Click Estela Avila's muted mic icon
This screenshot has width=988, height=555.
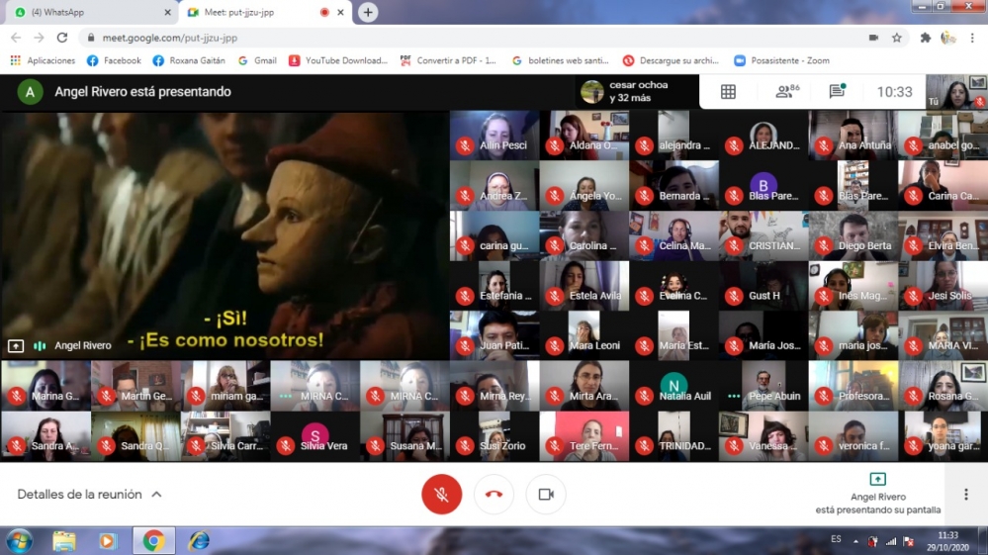[555, 296]
